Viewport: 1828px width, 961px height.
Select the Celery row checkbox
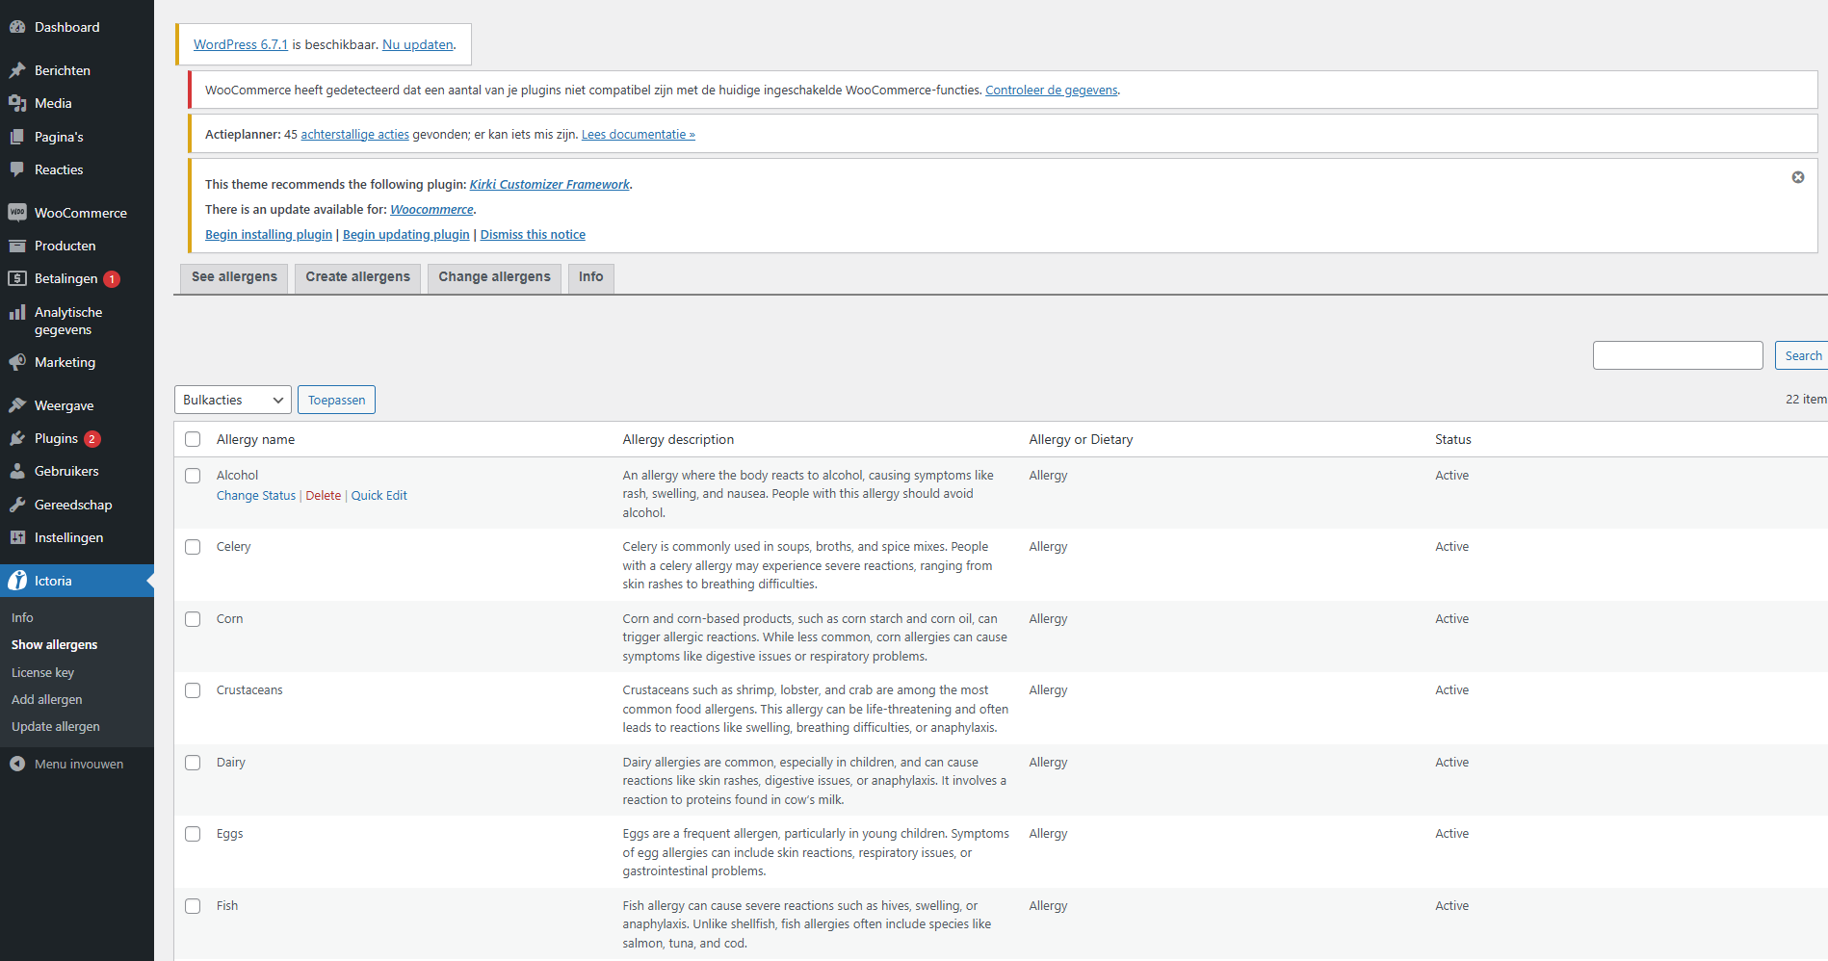point(193,547)
